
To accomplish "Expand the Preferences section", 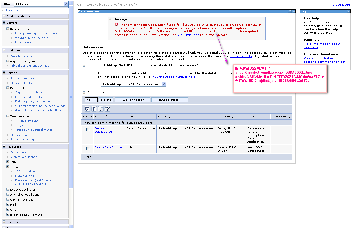I will pos(84,93).
